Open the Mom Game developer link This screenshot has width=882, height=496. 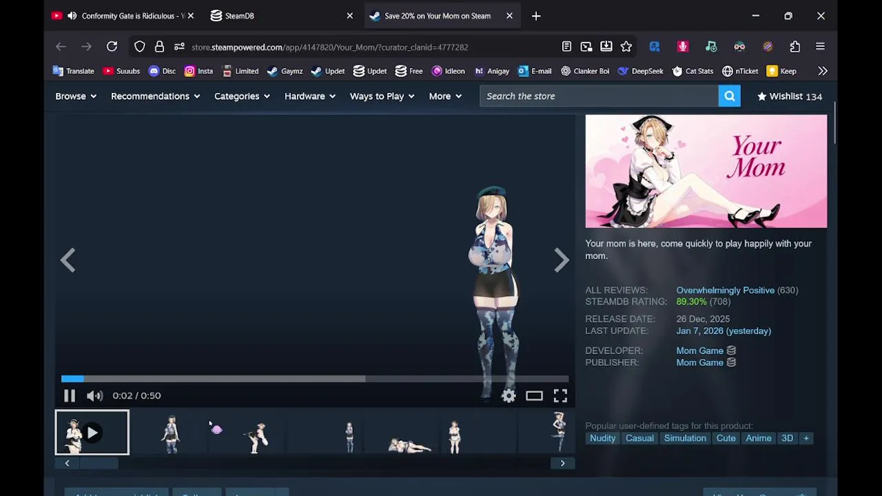(x=700, y=351)
